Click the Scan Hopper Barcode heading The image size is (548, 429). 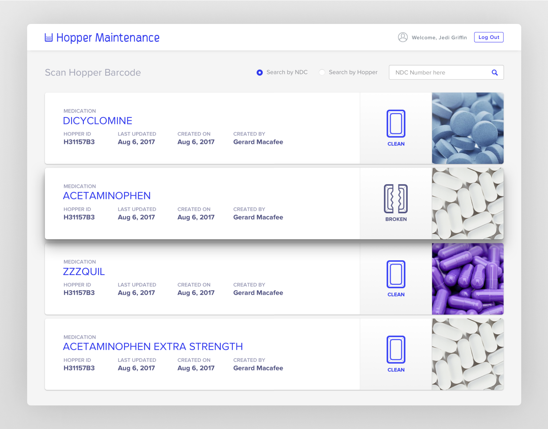click(x=93, y=73)
